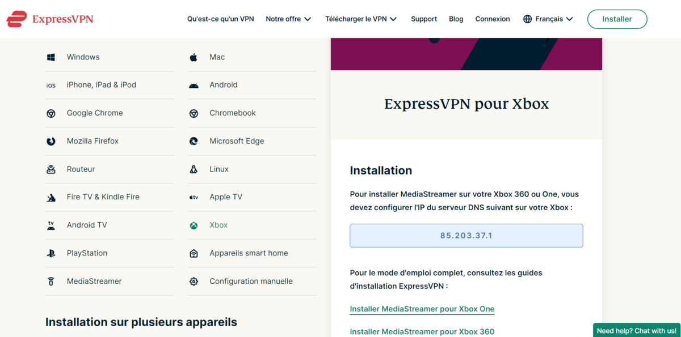
Task: Click the Apple TV icon
Action: pyautogui.click(x=194, y=197)
